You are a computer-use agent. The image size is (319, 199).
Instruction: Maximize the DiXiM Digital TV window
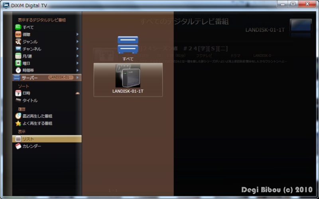[293, 4]
